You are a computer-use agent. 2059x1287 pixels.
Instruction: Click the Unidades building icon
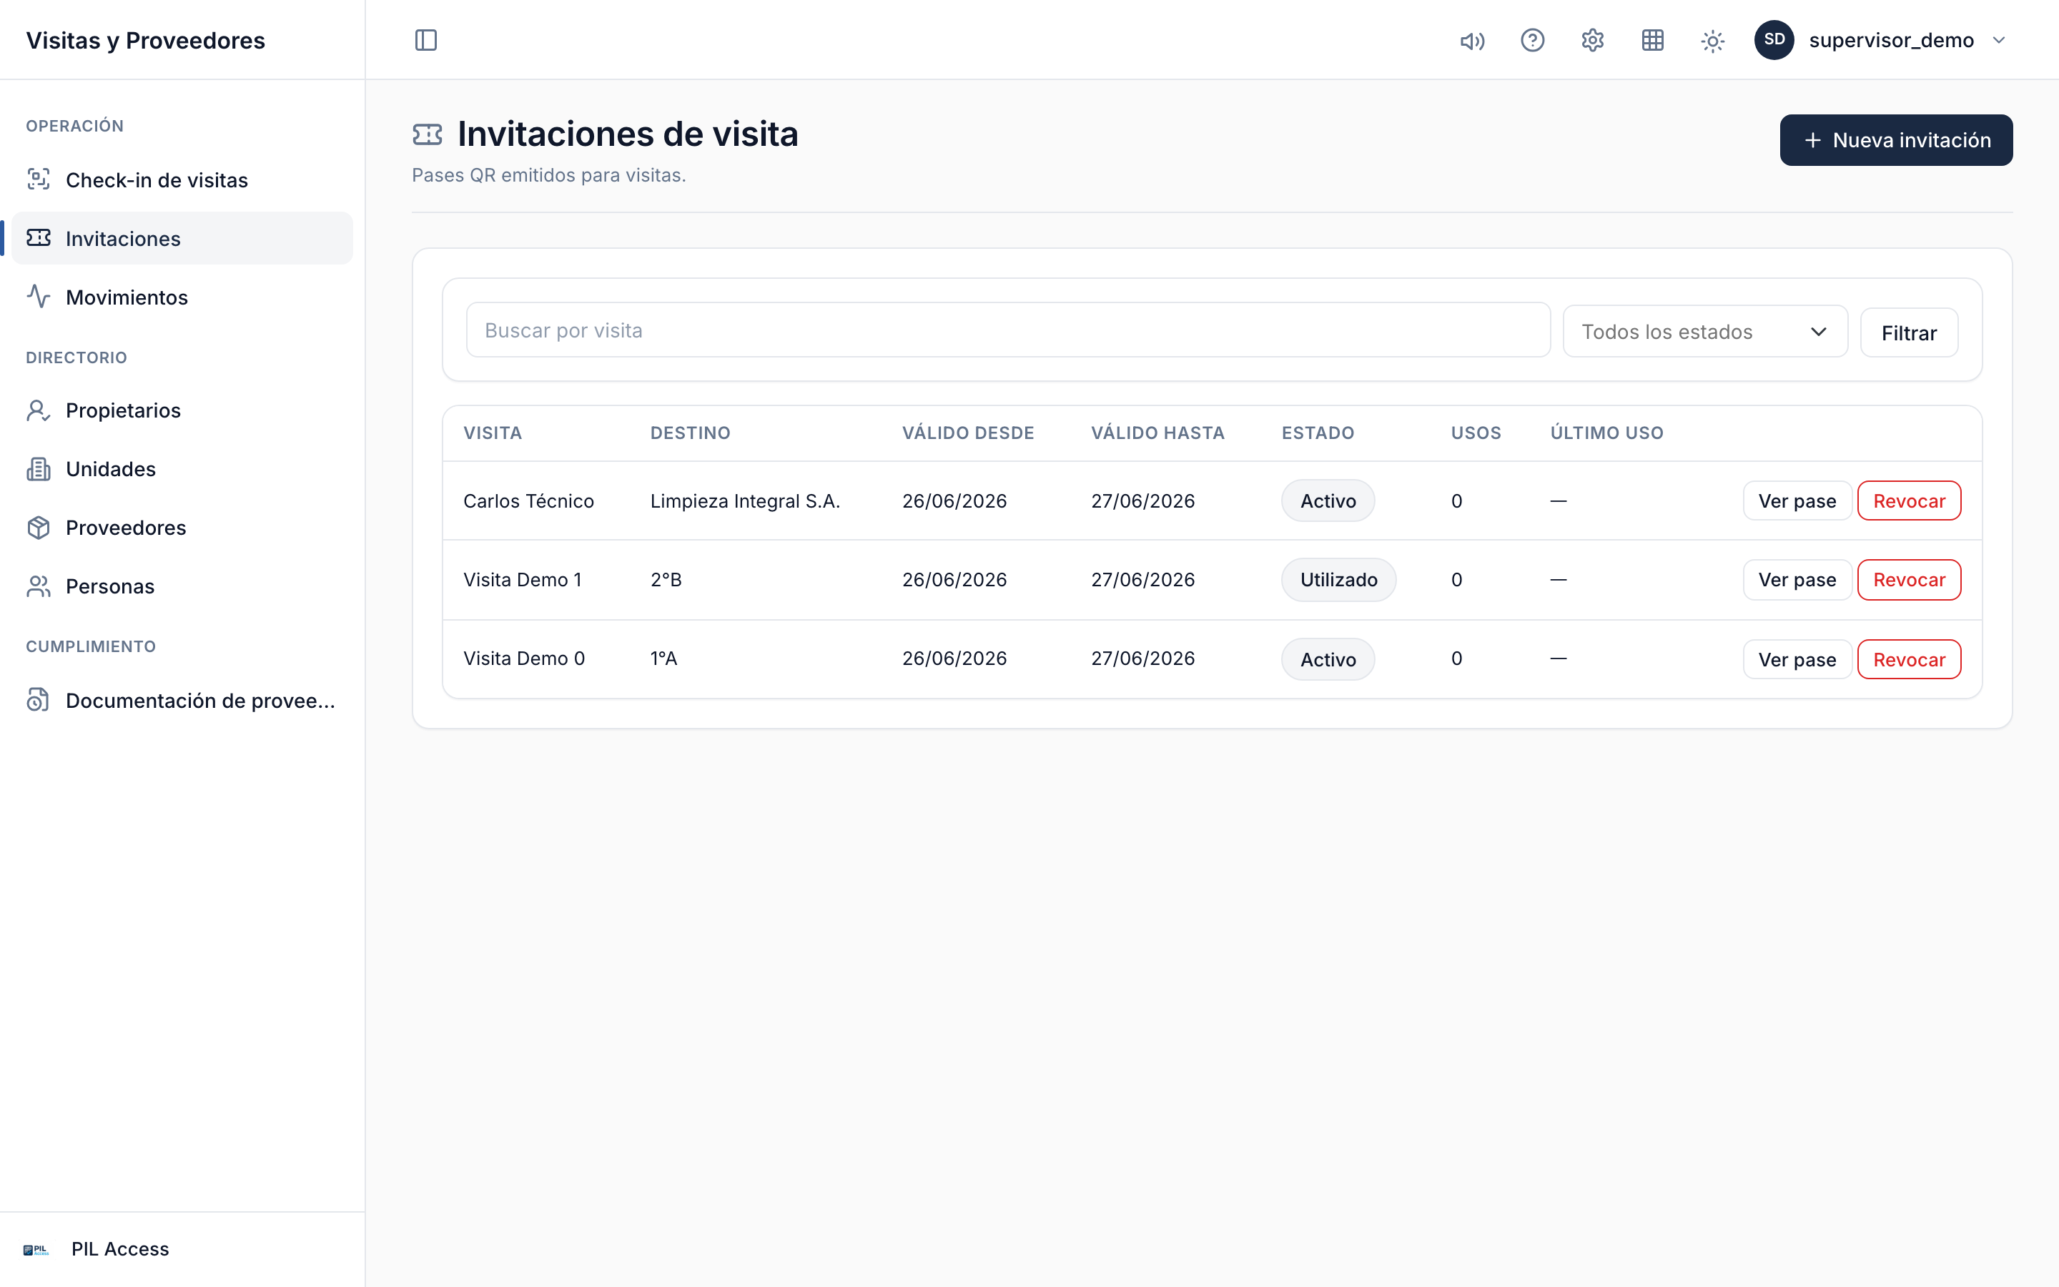coord(39,469)
